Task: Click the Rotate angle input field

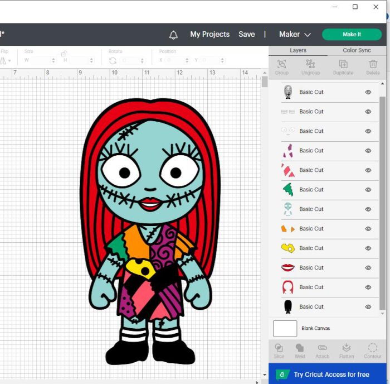Action: pyautogui.click(x=130, y=60)
